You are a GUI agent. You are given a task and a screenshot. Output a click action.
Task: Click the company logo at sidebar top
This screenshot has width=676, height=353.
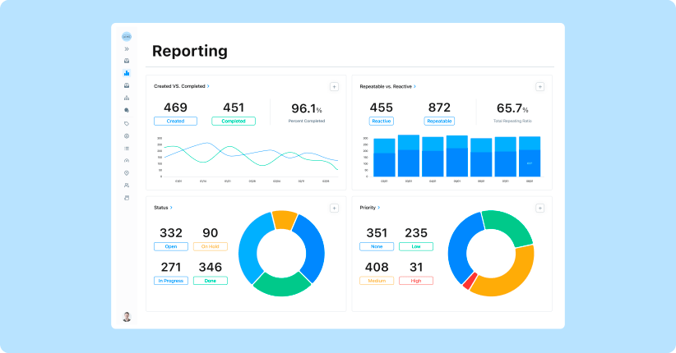point(127,36)
